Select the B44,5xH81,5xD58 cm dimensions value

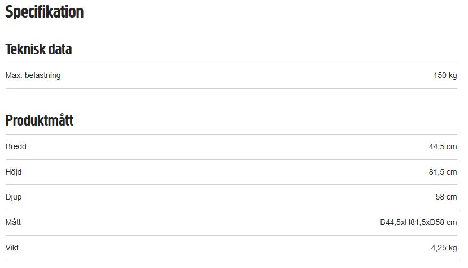[418, 223]
